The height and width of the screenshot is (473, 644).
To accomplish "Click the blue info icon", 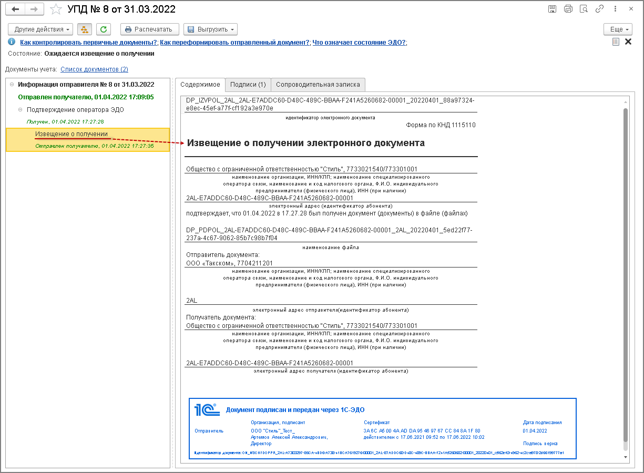I will click(x=12, y=42).
